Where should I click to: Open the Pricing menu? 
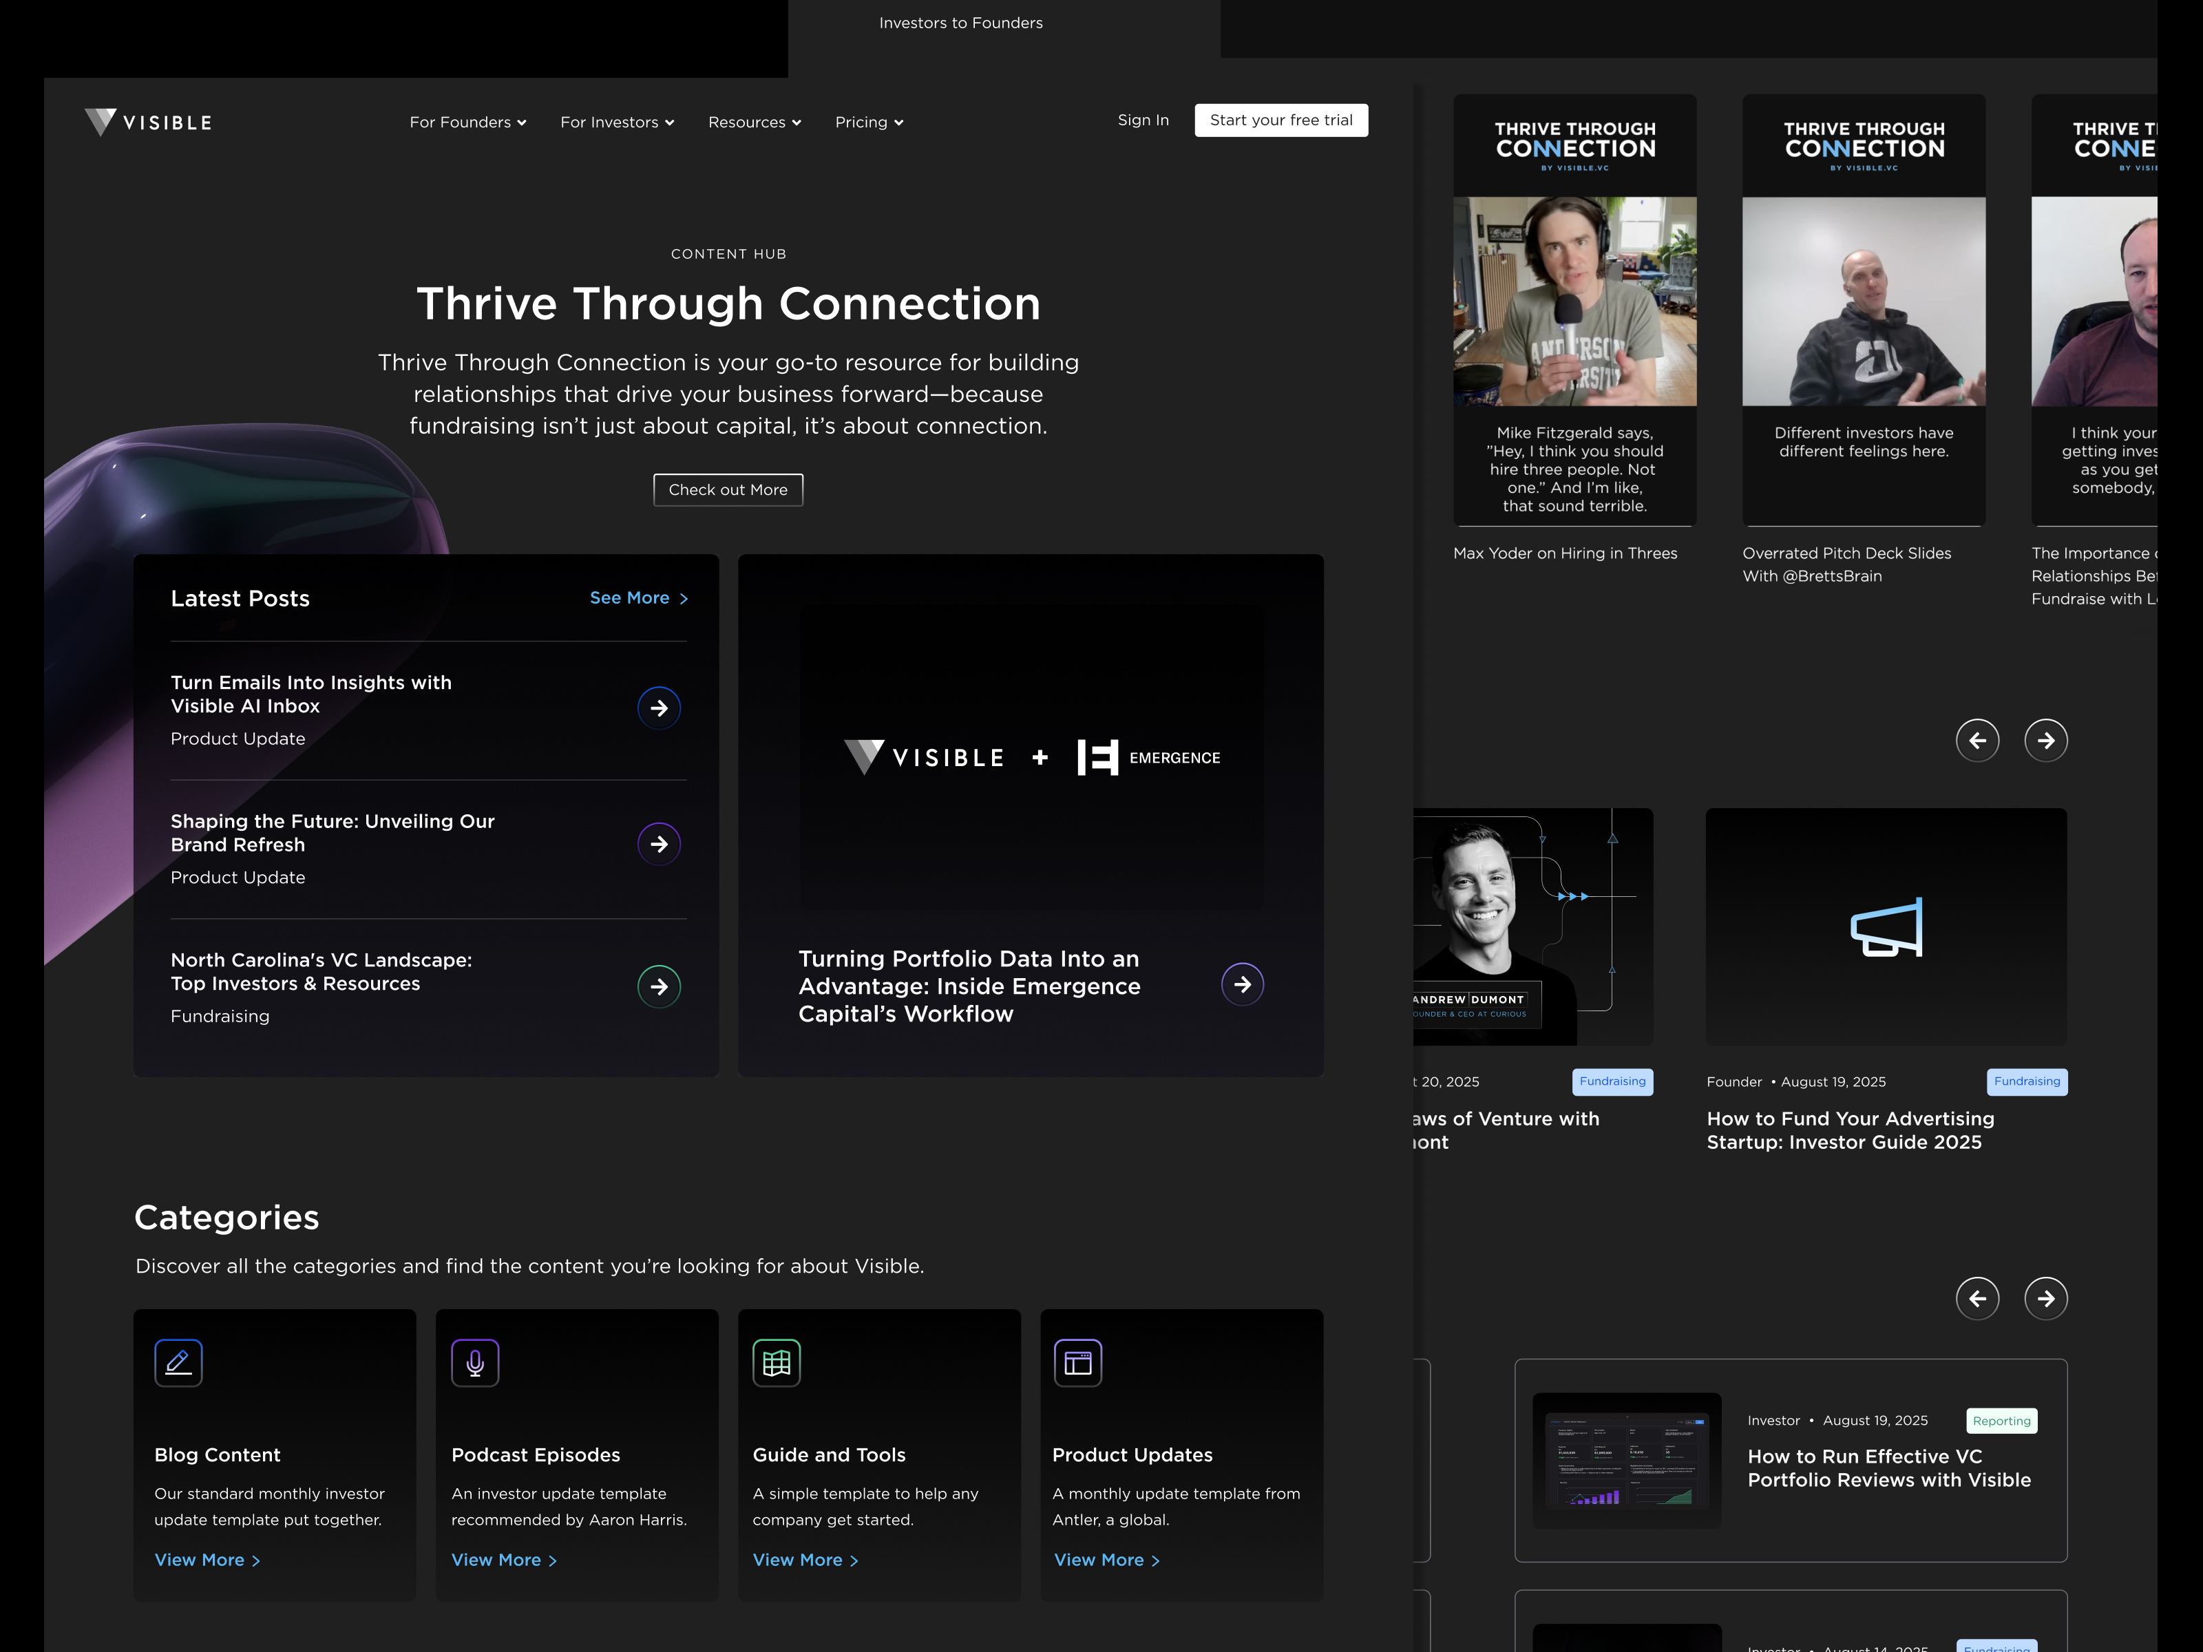pos(868,121)
